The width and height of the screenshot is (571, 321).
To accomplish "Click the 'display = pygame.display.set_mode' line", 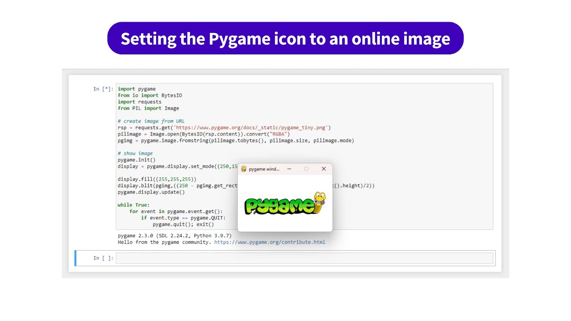I will point(178,166).
